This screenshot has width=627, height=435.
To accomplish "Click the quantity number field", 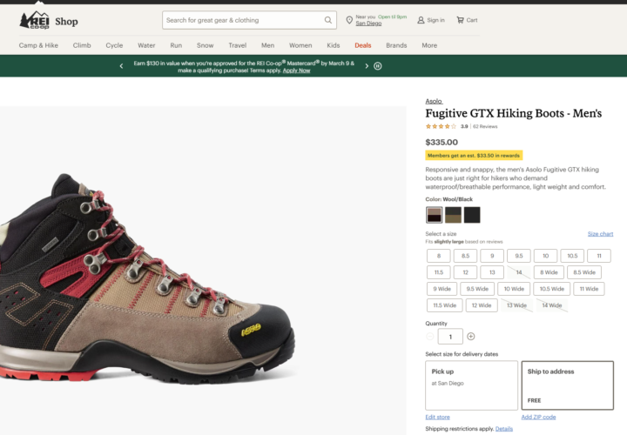I will (450, 337).
